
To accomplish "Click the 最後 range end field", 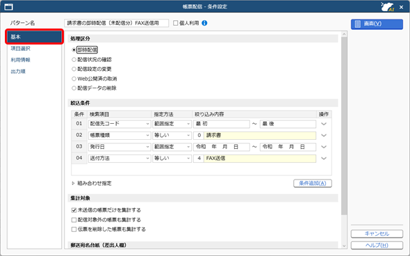I will (x=288, y=124).
